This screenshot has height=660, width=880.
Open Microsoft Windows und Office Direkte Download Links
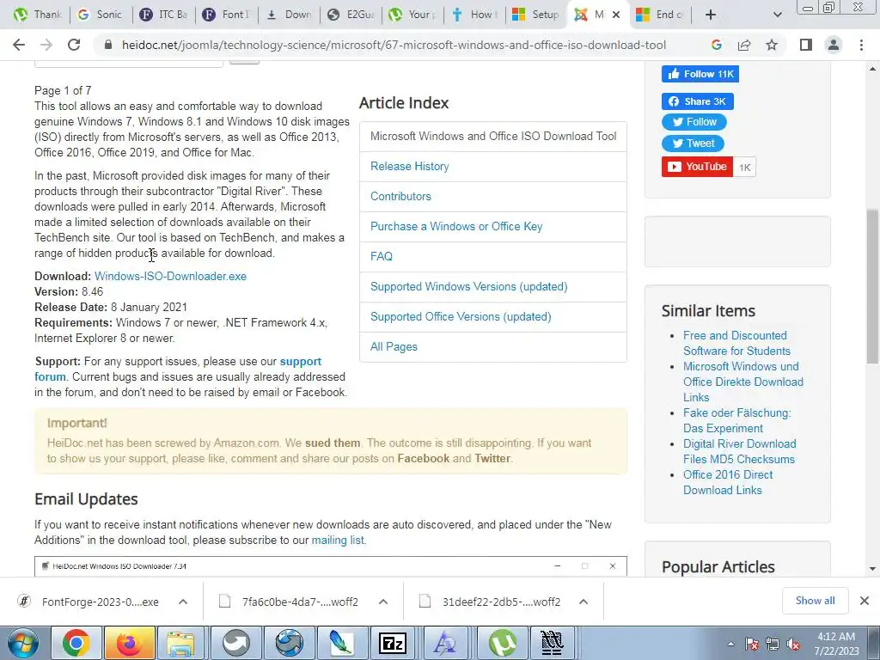[x=743, y=382]
